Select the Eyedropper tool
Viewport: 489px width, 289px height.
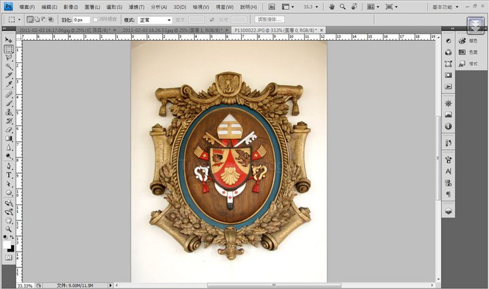coord(9,83)
